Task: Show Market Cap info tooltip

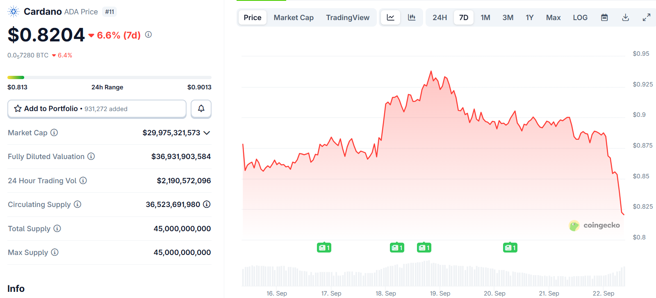Action: pos(54,132)
